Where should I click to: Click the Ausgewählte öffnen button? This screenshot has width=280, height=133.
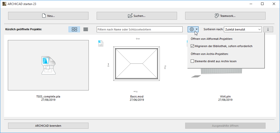pyautogui.click(x=225, y=126)
